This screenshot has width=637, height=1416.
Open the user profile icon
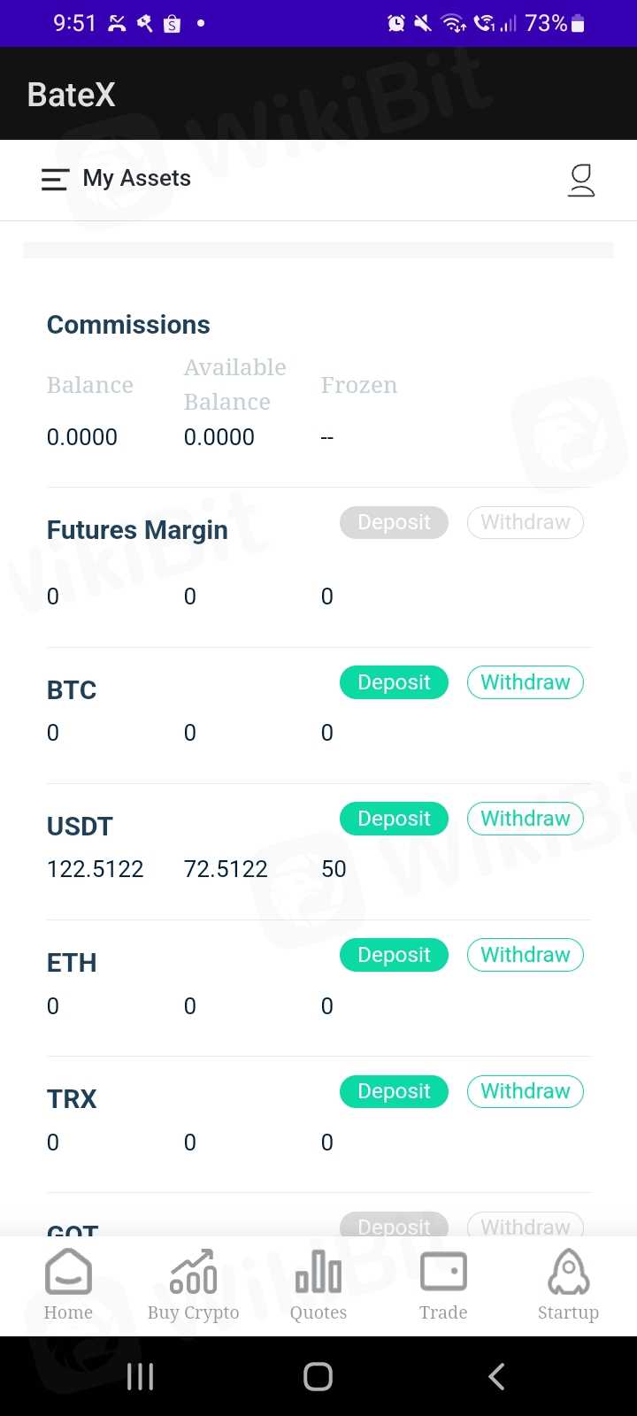point(581,180)
